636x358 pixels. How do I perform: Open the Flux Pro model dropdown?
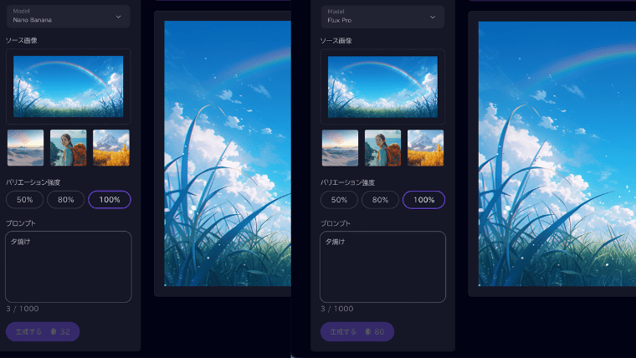(x=382, y=16)
